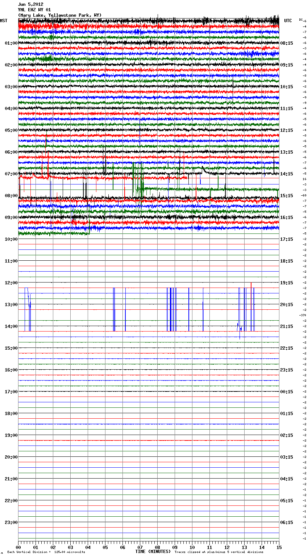Screen dimensions: 308x557
Task: Click the UTC '21:15' row label
Action: coord(287,326)
